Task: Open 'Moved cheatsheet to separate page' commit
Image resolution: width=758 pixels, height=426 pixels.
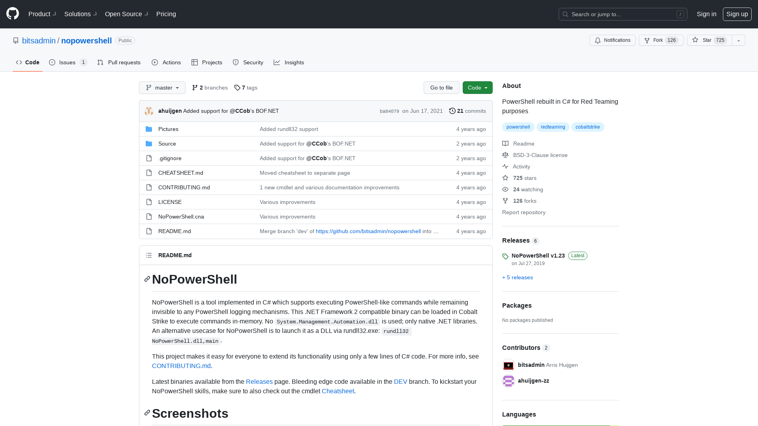Action: click(x=305, y=173)
